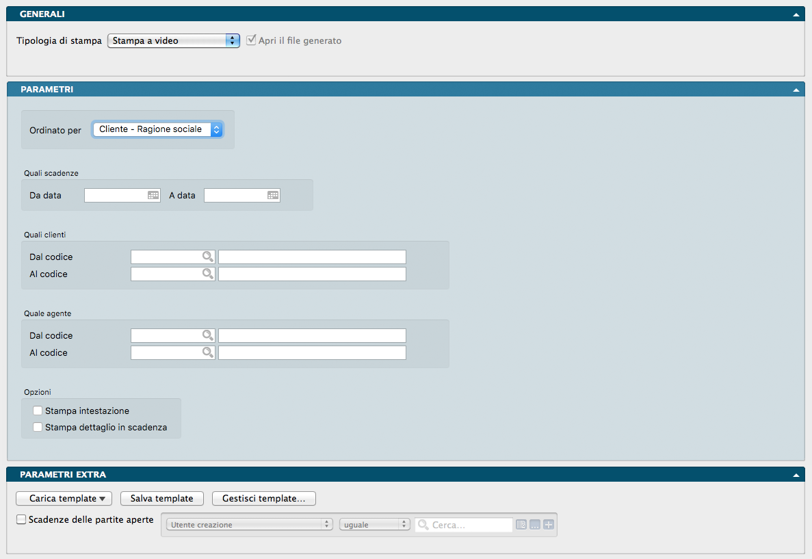Click the Gestisci template button
812x559 pixels.
tap(263, 499)
